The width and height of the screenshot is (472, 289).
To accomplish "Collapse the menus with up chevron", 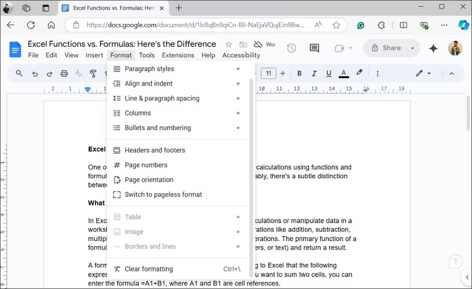I will click(x=451, y=74).
